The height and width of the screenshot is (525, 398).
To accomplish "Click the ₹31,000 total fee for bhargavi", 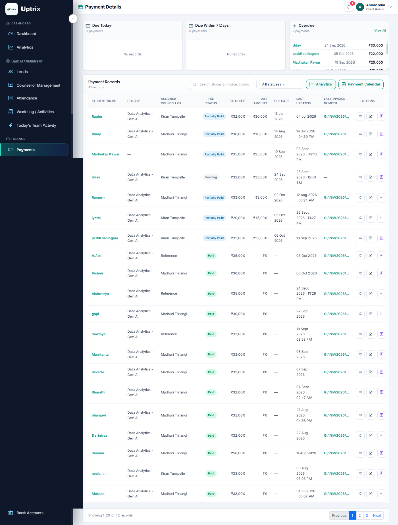I will pyautogui.click(x=238, y=415).
